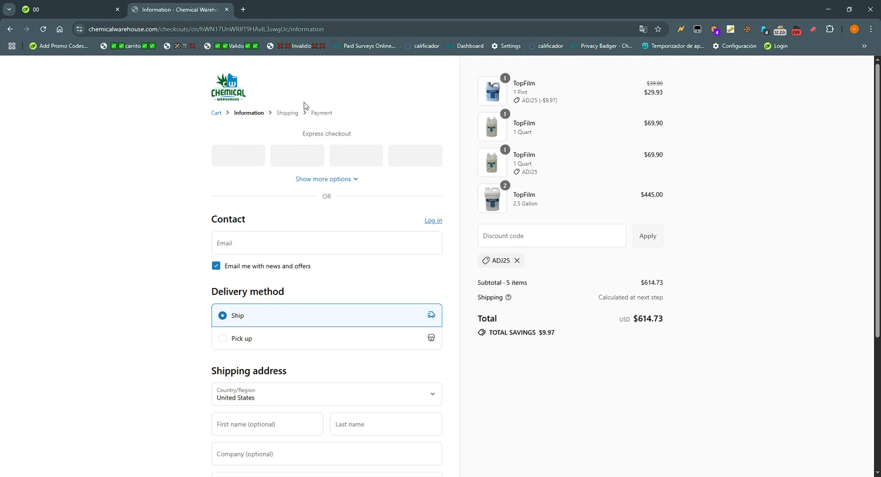Select the Ship delivery method
The height and width of the screenshot is (477, 881).
[327, 315]
